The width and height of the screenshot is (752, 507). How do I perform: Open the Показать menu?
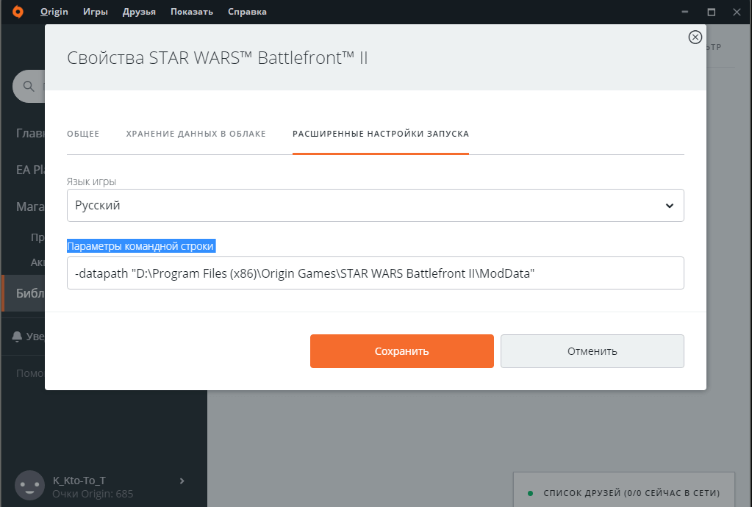pyautogui.click(x=191, y=12)
